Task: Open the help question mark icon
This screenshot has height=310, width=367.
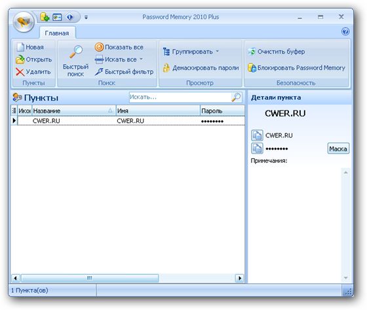Action: (x=345, y=31)
